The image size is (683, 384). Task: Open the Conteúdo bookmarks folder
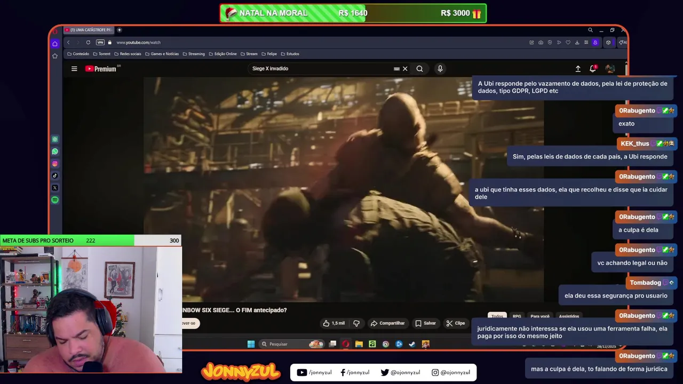(78, 54)
